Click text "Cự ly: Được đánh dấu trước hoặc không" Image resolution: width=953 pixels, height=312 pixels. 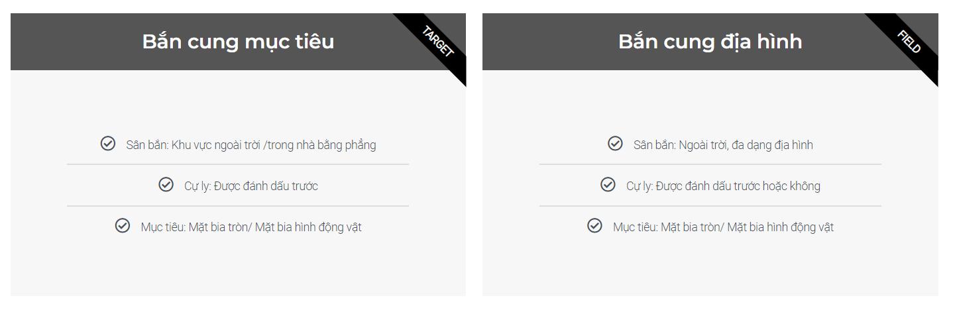click(x=722, y=186)
